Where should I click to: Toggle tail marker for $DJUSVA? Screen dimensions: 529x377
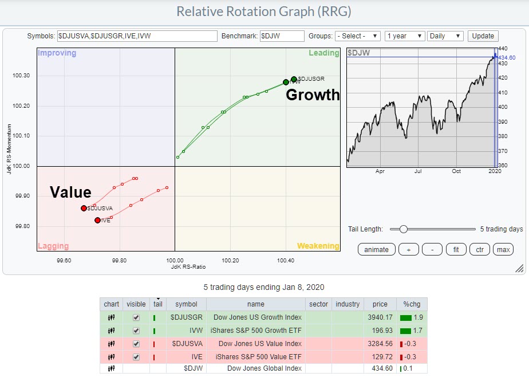[x=154, y=344]
